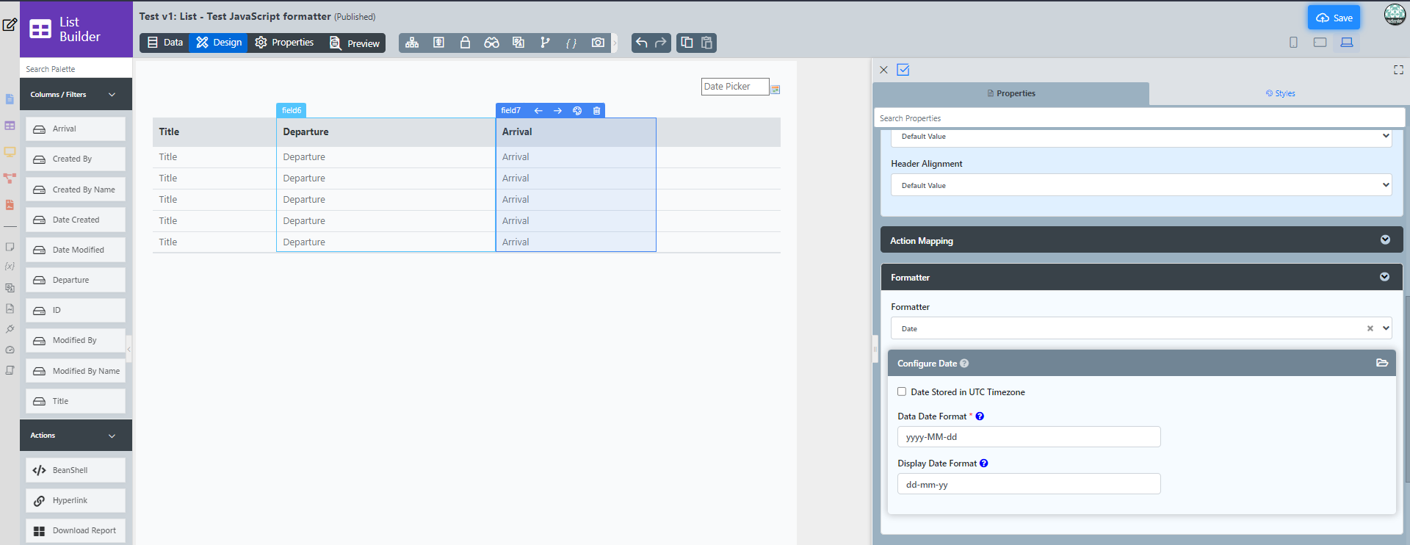1410x545 pixels.
Task: Click the edit pencil icon beside List Builder
Action: click(10, 25)
